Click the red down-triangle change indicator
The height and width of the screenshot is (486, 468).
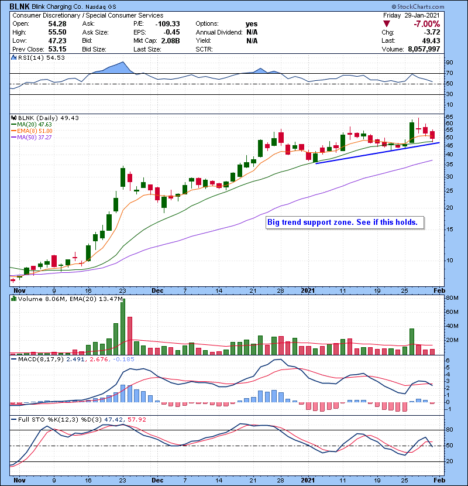tap(387, 23)
